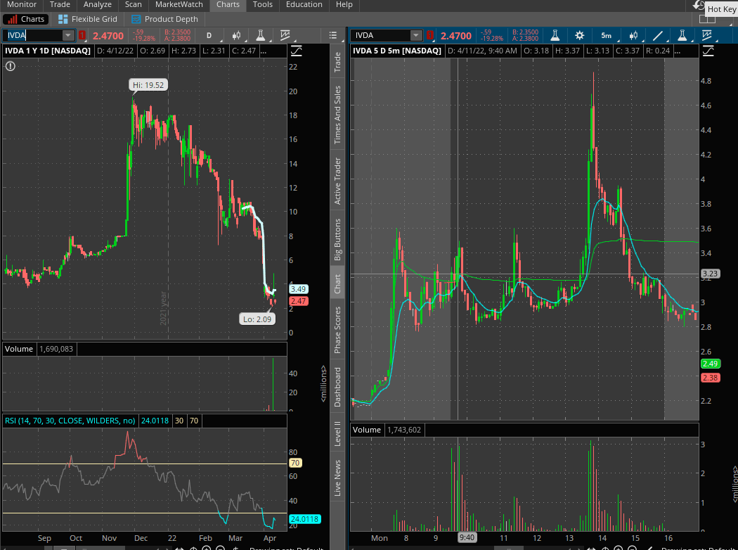The width and height of the screenshot is (738, 550).
Task: Open the list menu icon on left chart
Action: point(332,35)
